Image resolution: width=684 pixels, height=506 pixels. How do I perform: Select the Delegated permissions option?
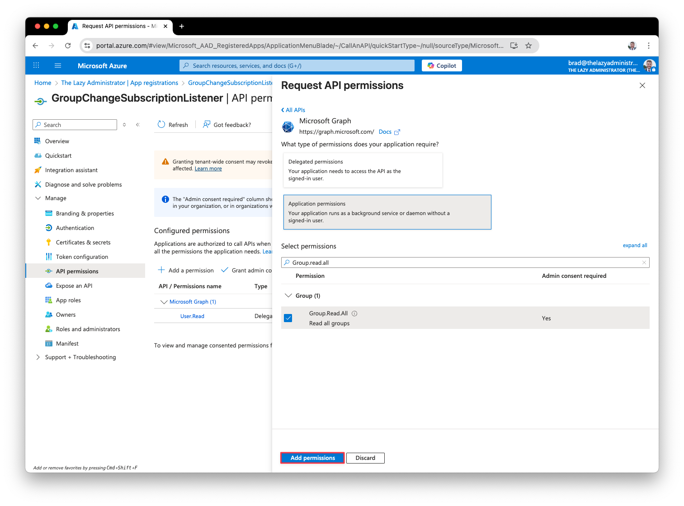pos(363,170)
